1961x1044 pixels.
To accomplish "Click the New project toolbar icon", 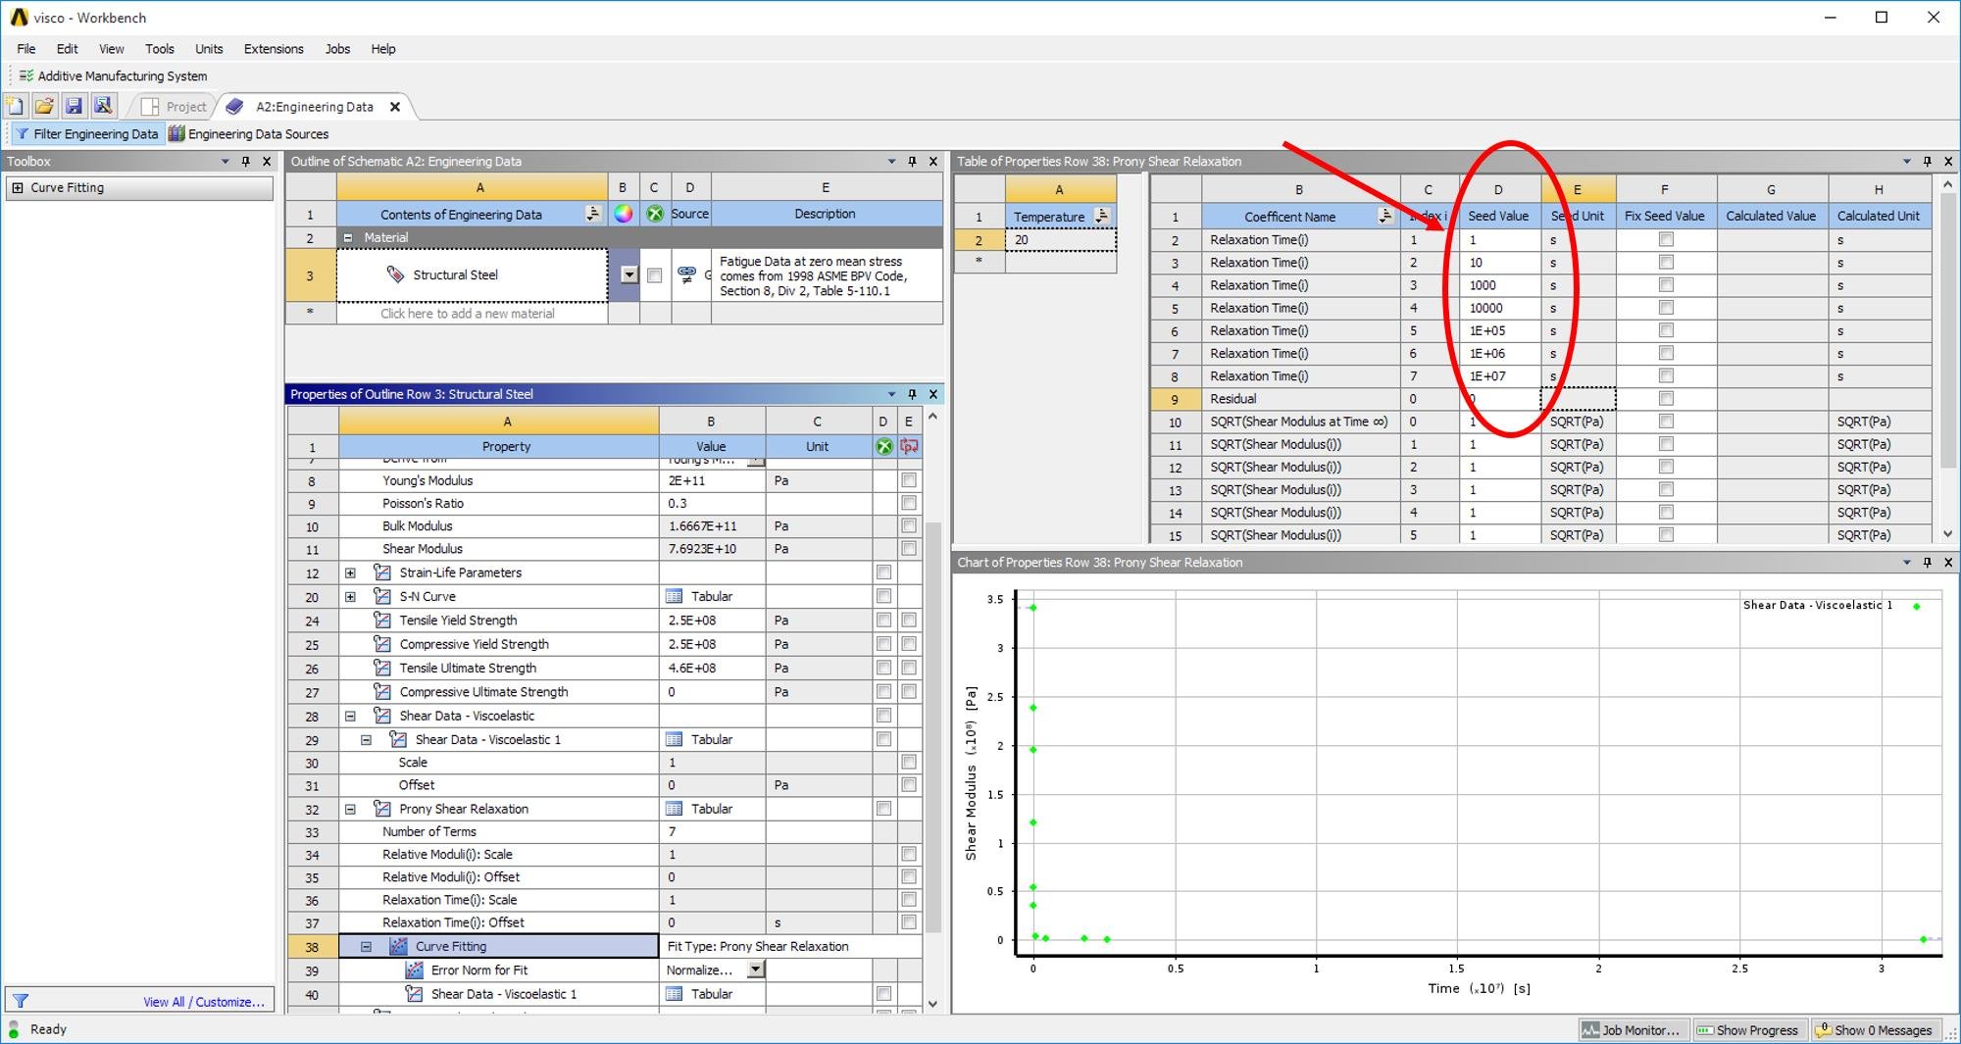I will tap(15, 106).
